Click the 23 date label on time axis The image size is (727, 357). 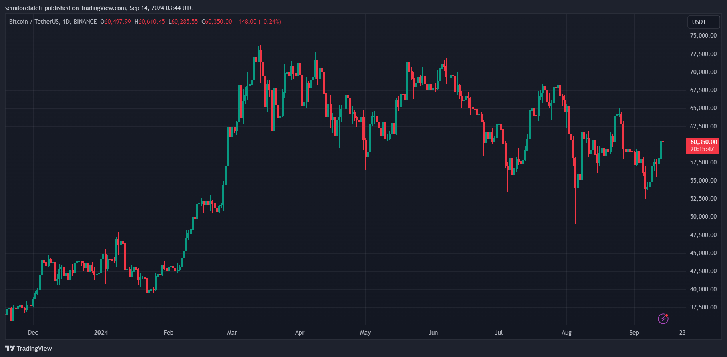coord(682,333)
